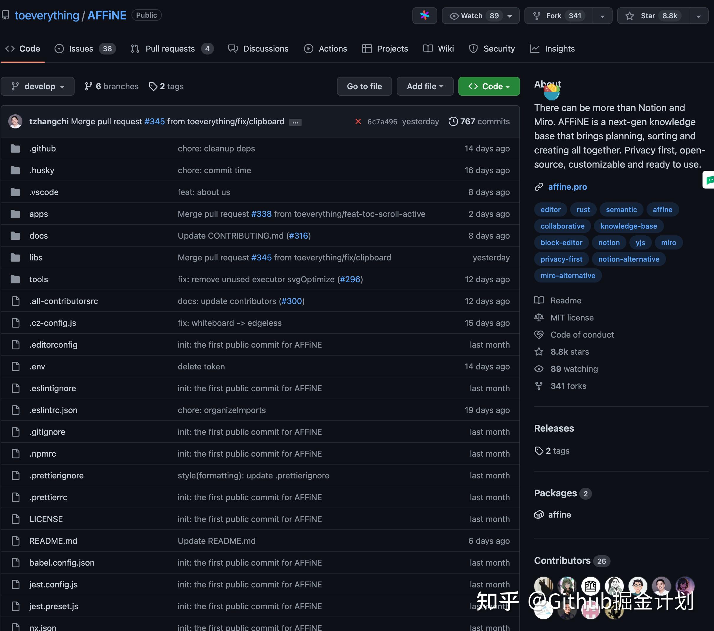Click the tags icon beside 2 tags
Image resolution: width=714 pixels, height=631 pixels.
[x=153, y=86]
